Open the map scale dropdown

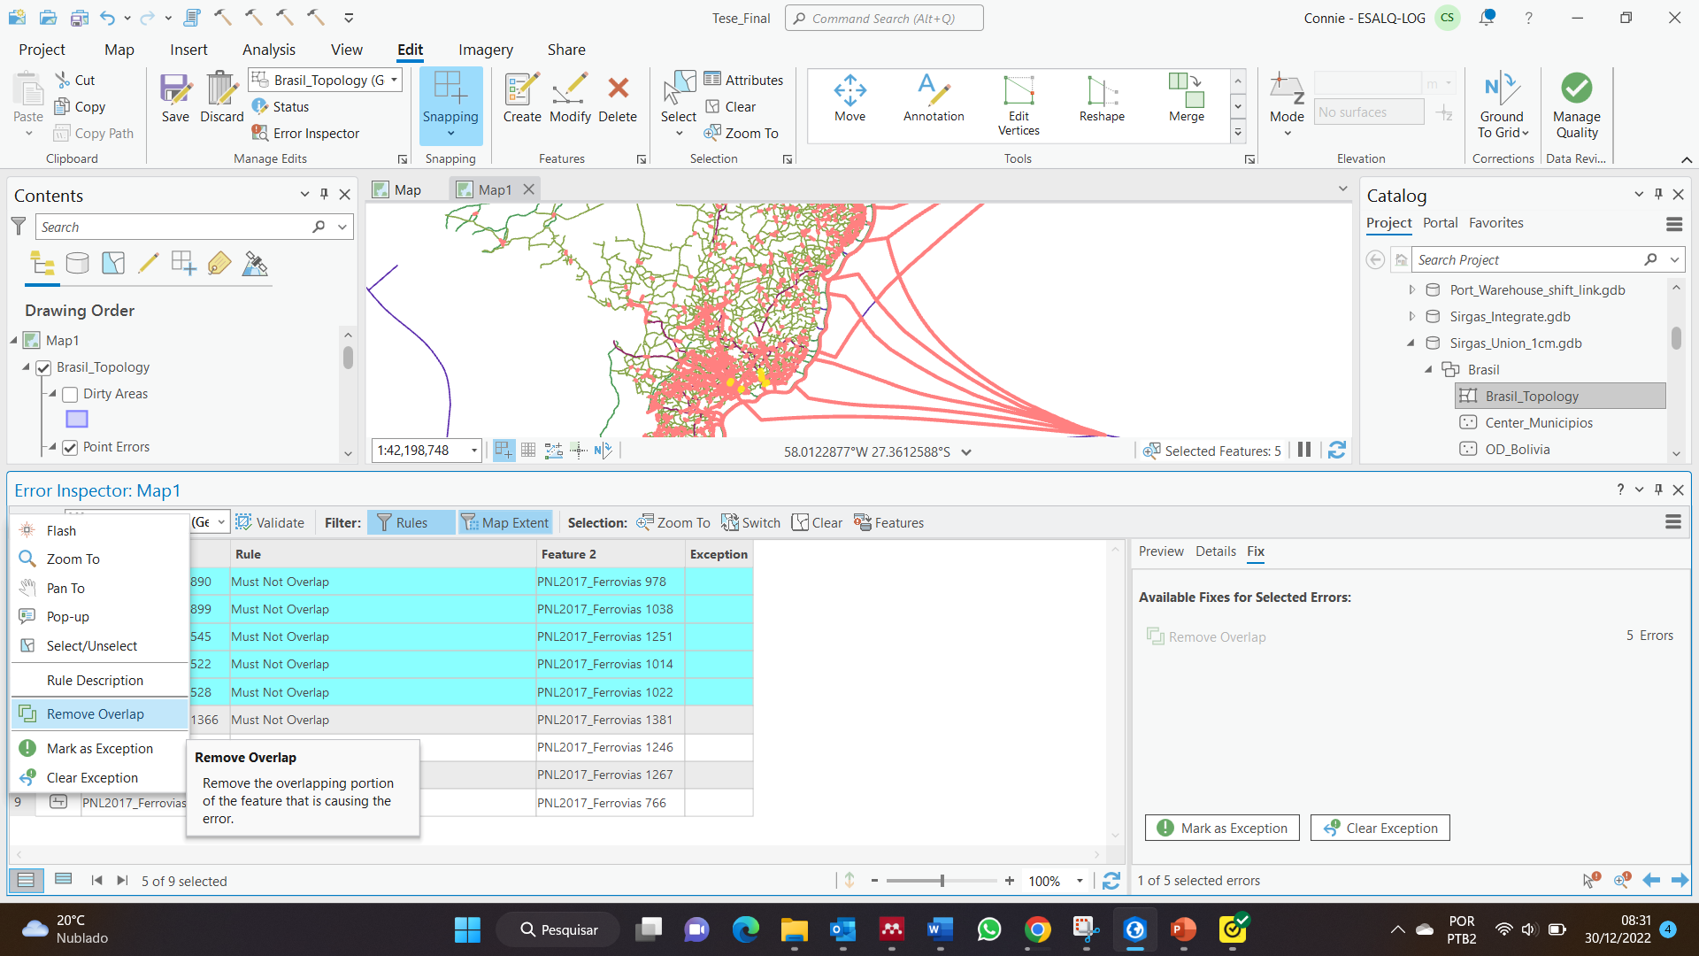click(x=474, y=451)
